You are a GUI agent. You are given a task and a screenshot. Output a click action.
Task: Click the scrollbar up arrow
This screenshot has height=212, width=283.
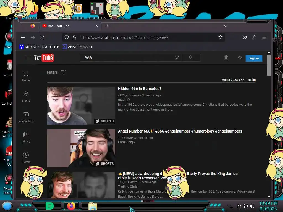269,53
